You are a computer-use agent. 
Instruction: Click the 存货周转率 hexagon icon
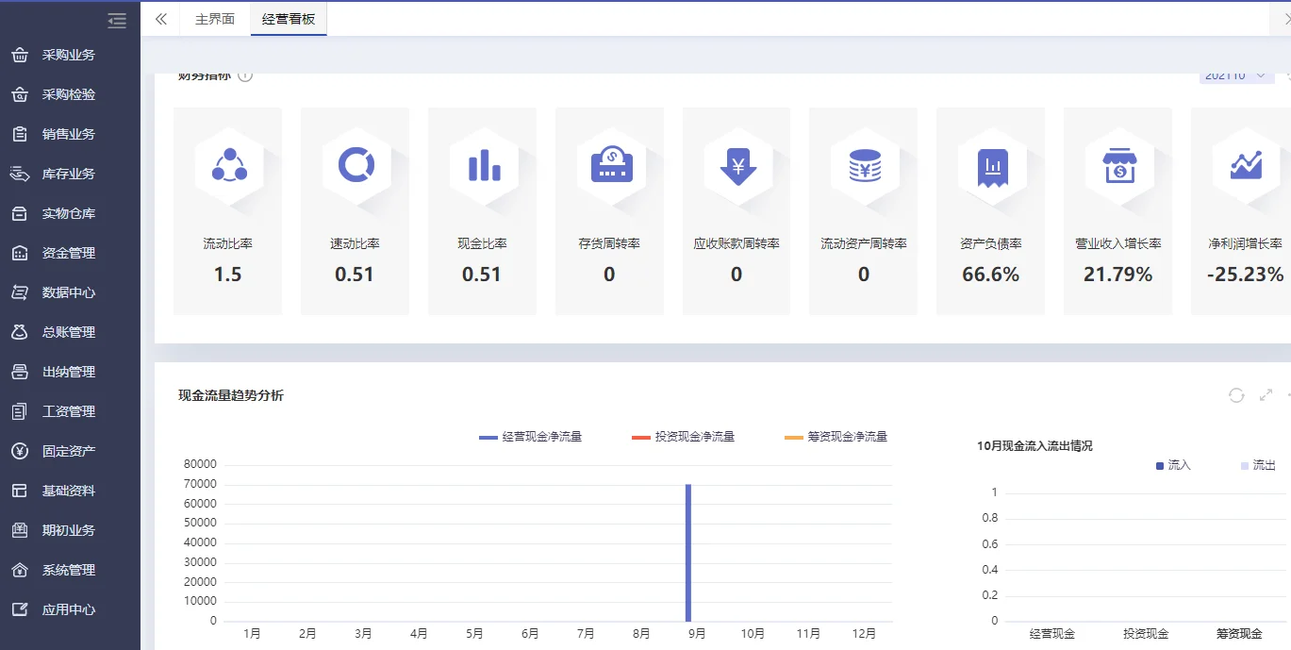(x=611, y=166)
